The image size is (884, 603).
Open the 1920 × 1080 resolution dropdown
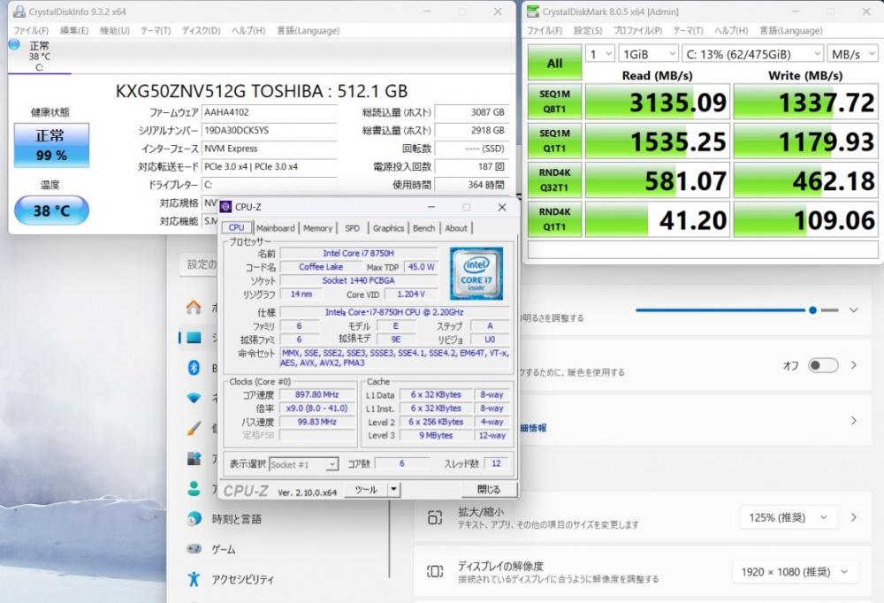(x=795, y=572)
